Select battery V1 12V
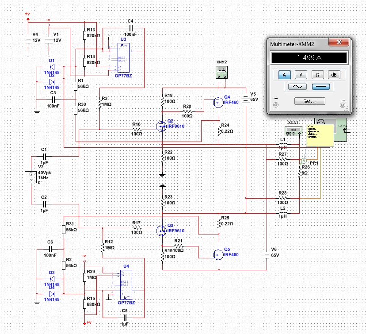Image resolution: width=366 pixels, height=334 pixels. click(49, 40)
